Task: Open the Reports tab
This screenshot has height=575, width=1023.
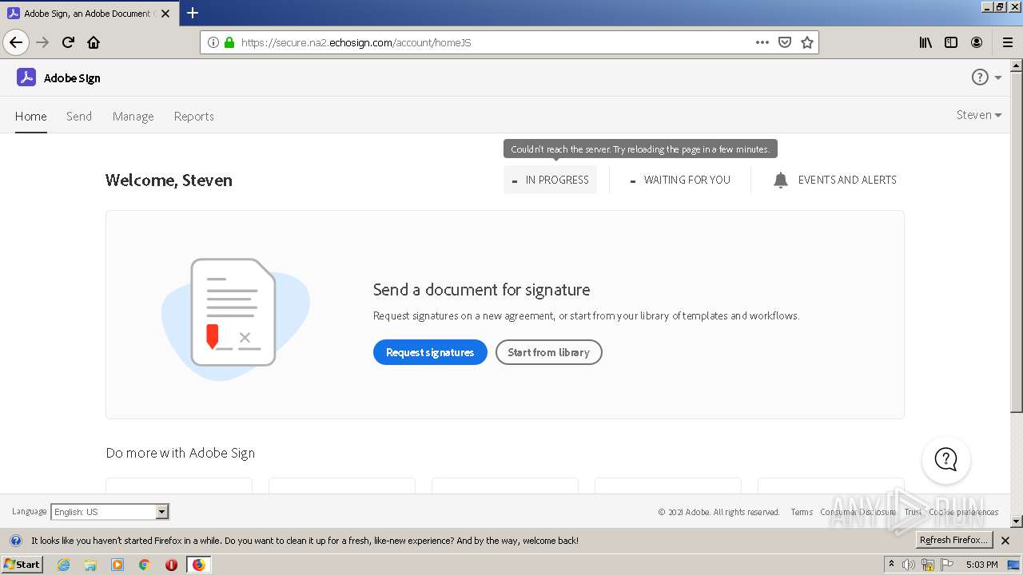Action: point(194,117)
